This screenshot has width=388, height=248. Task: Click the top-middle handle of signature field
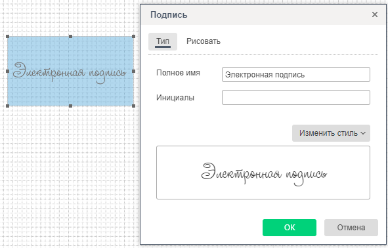(x=70, y=36)
